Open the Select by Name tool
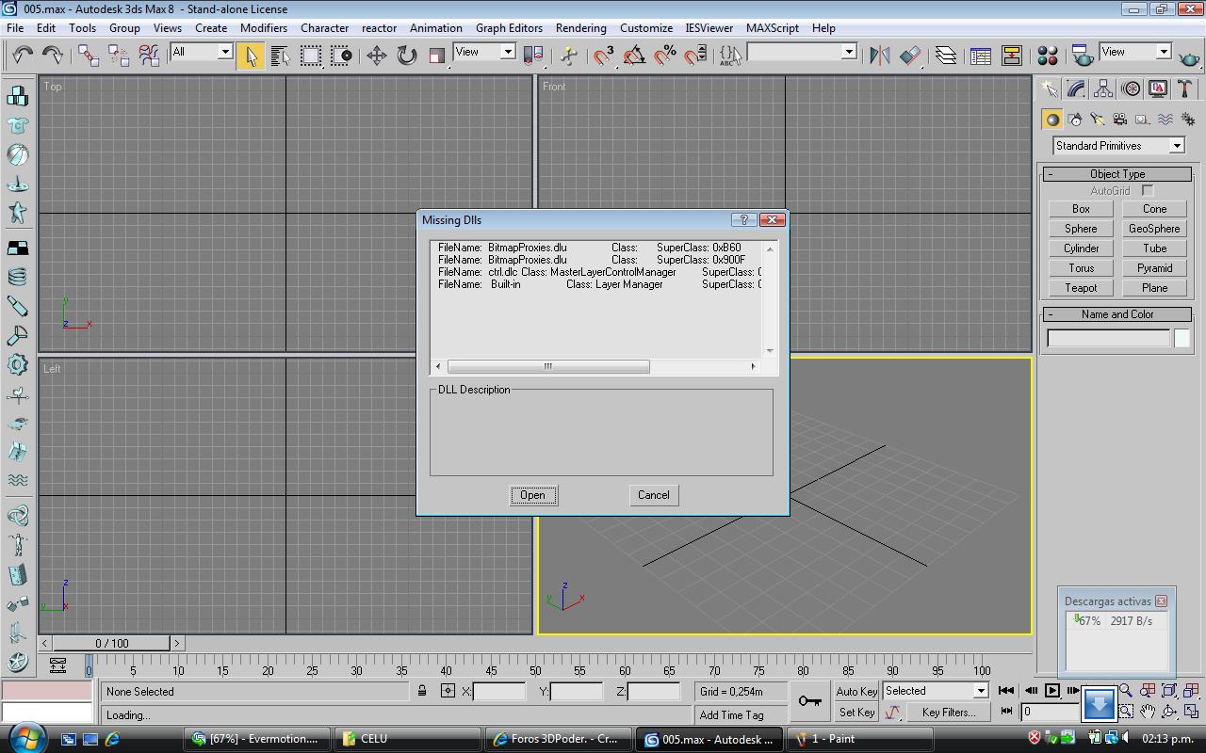The height and width of the screenshot is (753, 1206). pos(280,56)
